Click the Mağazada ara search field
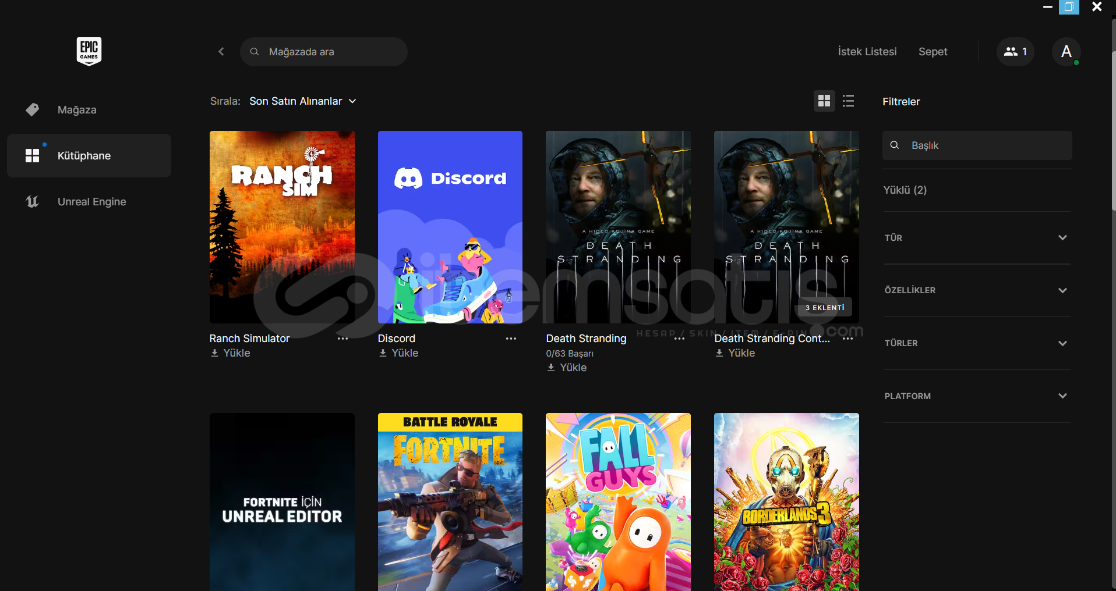Screen dimensions: 1116x591 324,52
